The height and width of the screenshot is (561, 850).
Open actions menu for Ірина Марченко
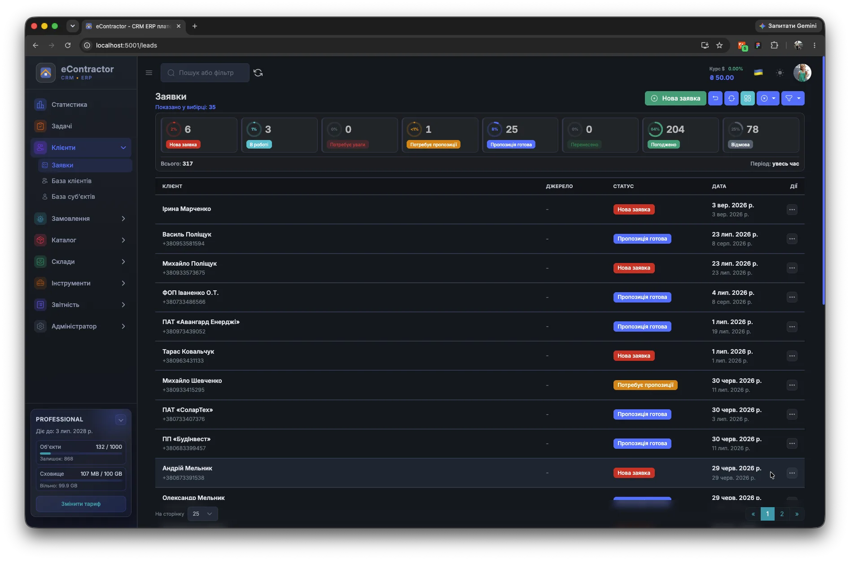point(792,210)
